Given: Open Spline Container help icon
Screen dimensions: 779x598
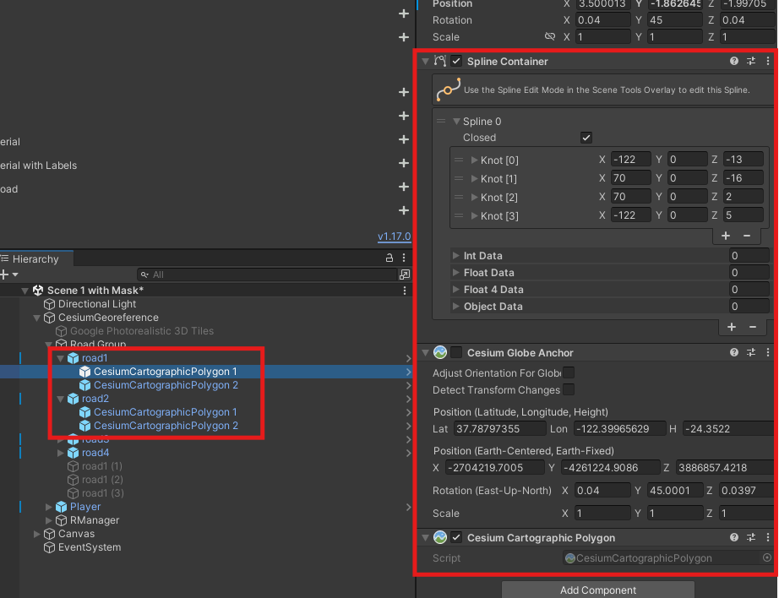Looking at the screenshot, I should click(x=733, y=61).
